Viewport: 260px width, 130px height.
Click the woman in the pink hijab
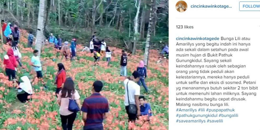point(142,76)
